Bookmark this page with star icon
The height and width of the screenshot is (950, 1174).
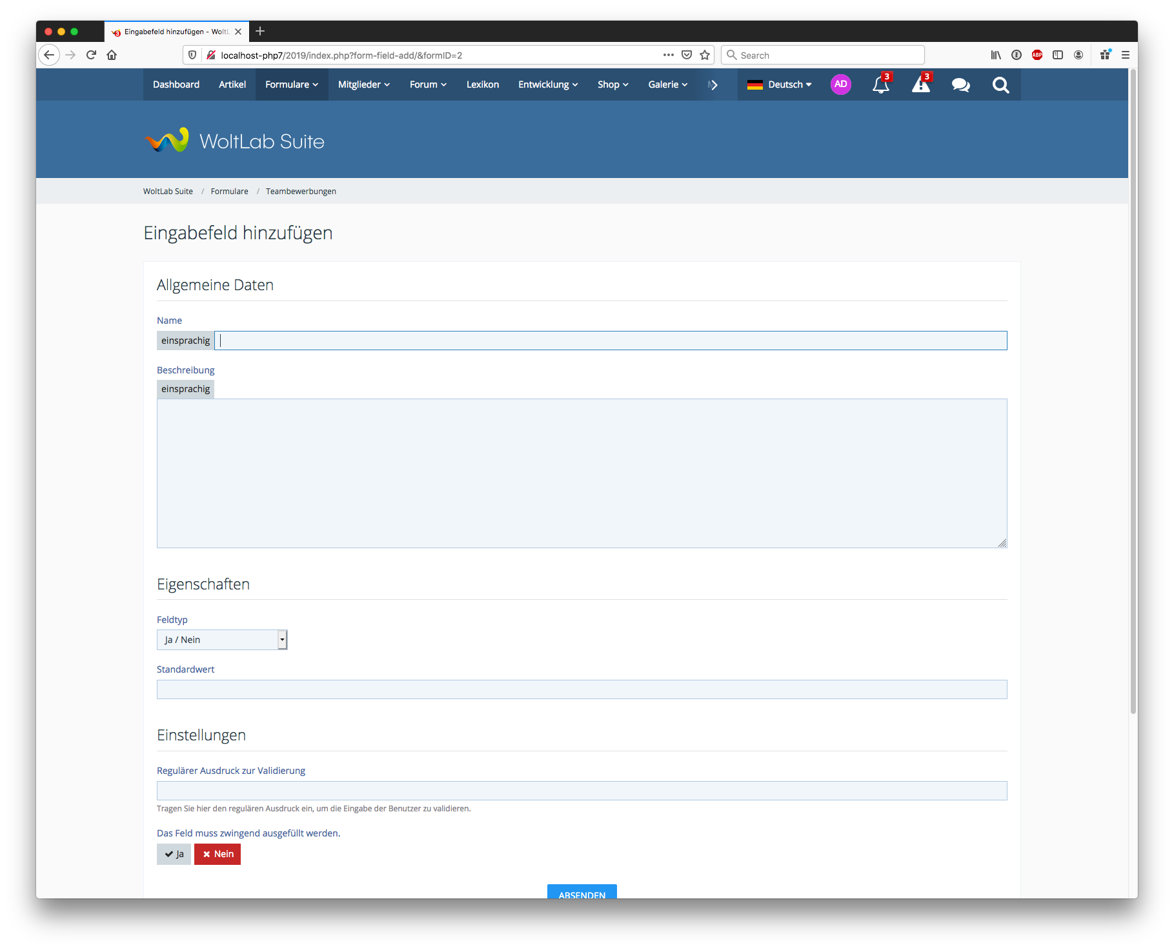705,55
